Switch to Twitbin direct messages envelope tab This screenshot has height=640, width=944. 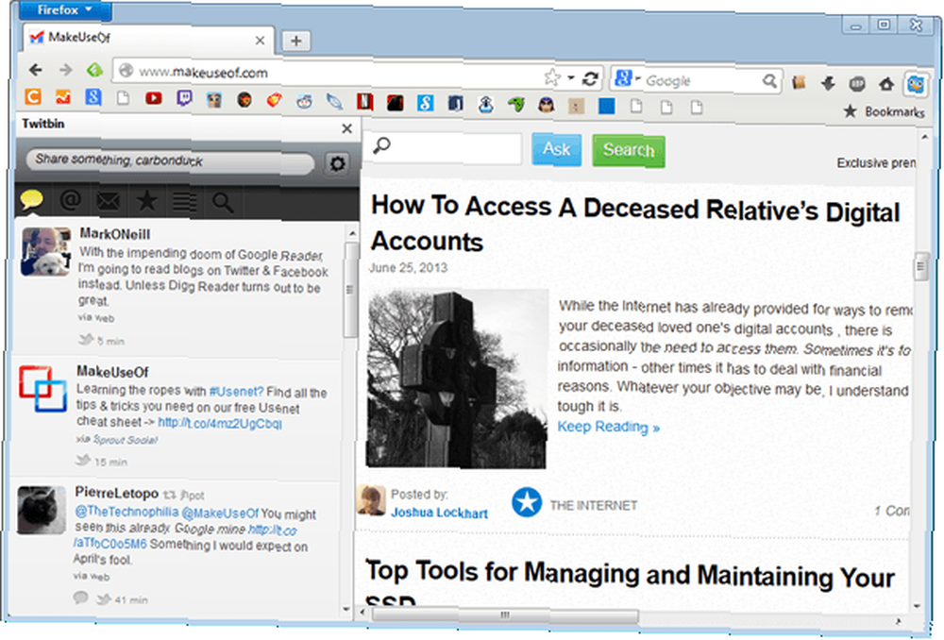pyautogui.click(x=109, y=201)
